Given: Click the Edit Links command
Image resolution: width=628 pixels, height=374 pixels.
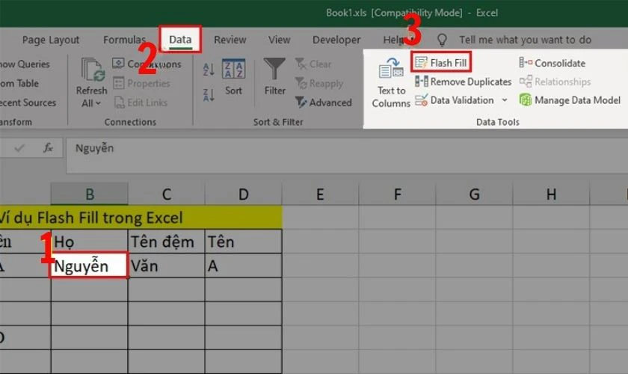Looking at the screenshot, I should pos(141,102).
